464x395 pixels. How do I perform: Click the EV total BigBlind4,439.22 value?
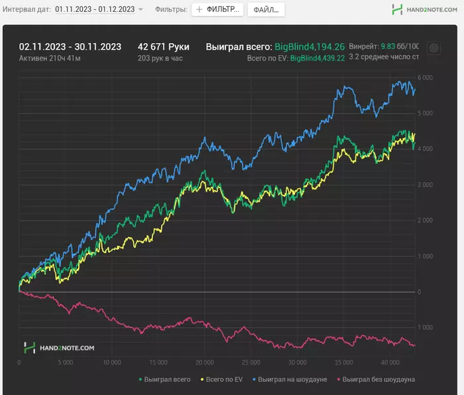tap(318, 58)
